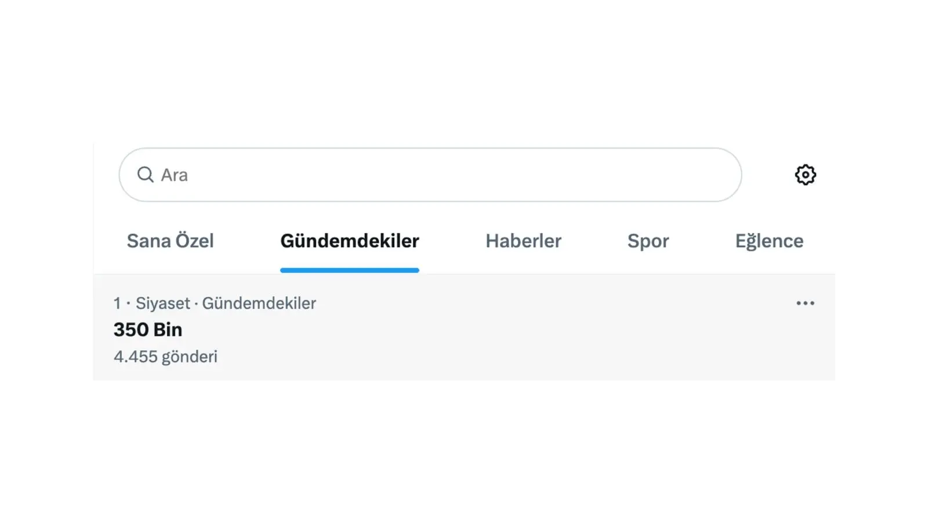This screenshot has width=928, height=522.
Task: Switch to the Sana Özel tab
Action: pyautogui.click(x=170, y=241)
